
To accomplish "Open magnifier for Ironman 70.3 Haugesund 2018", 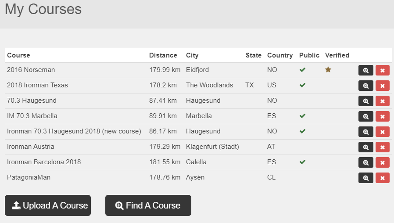I will click(x=365, y=132).
